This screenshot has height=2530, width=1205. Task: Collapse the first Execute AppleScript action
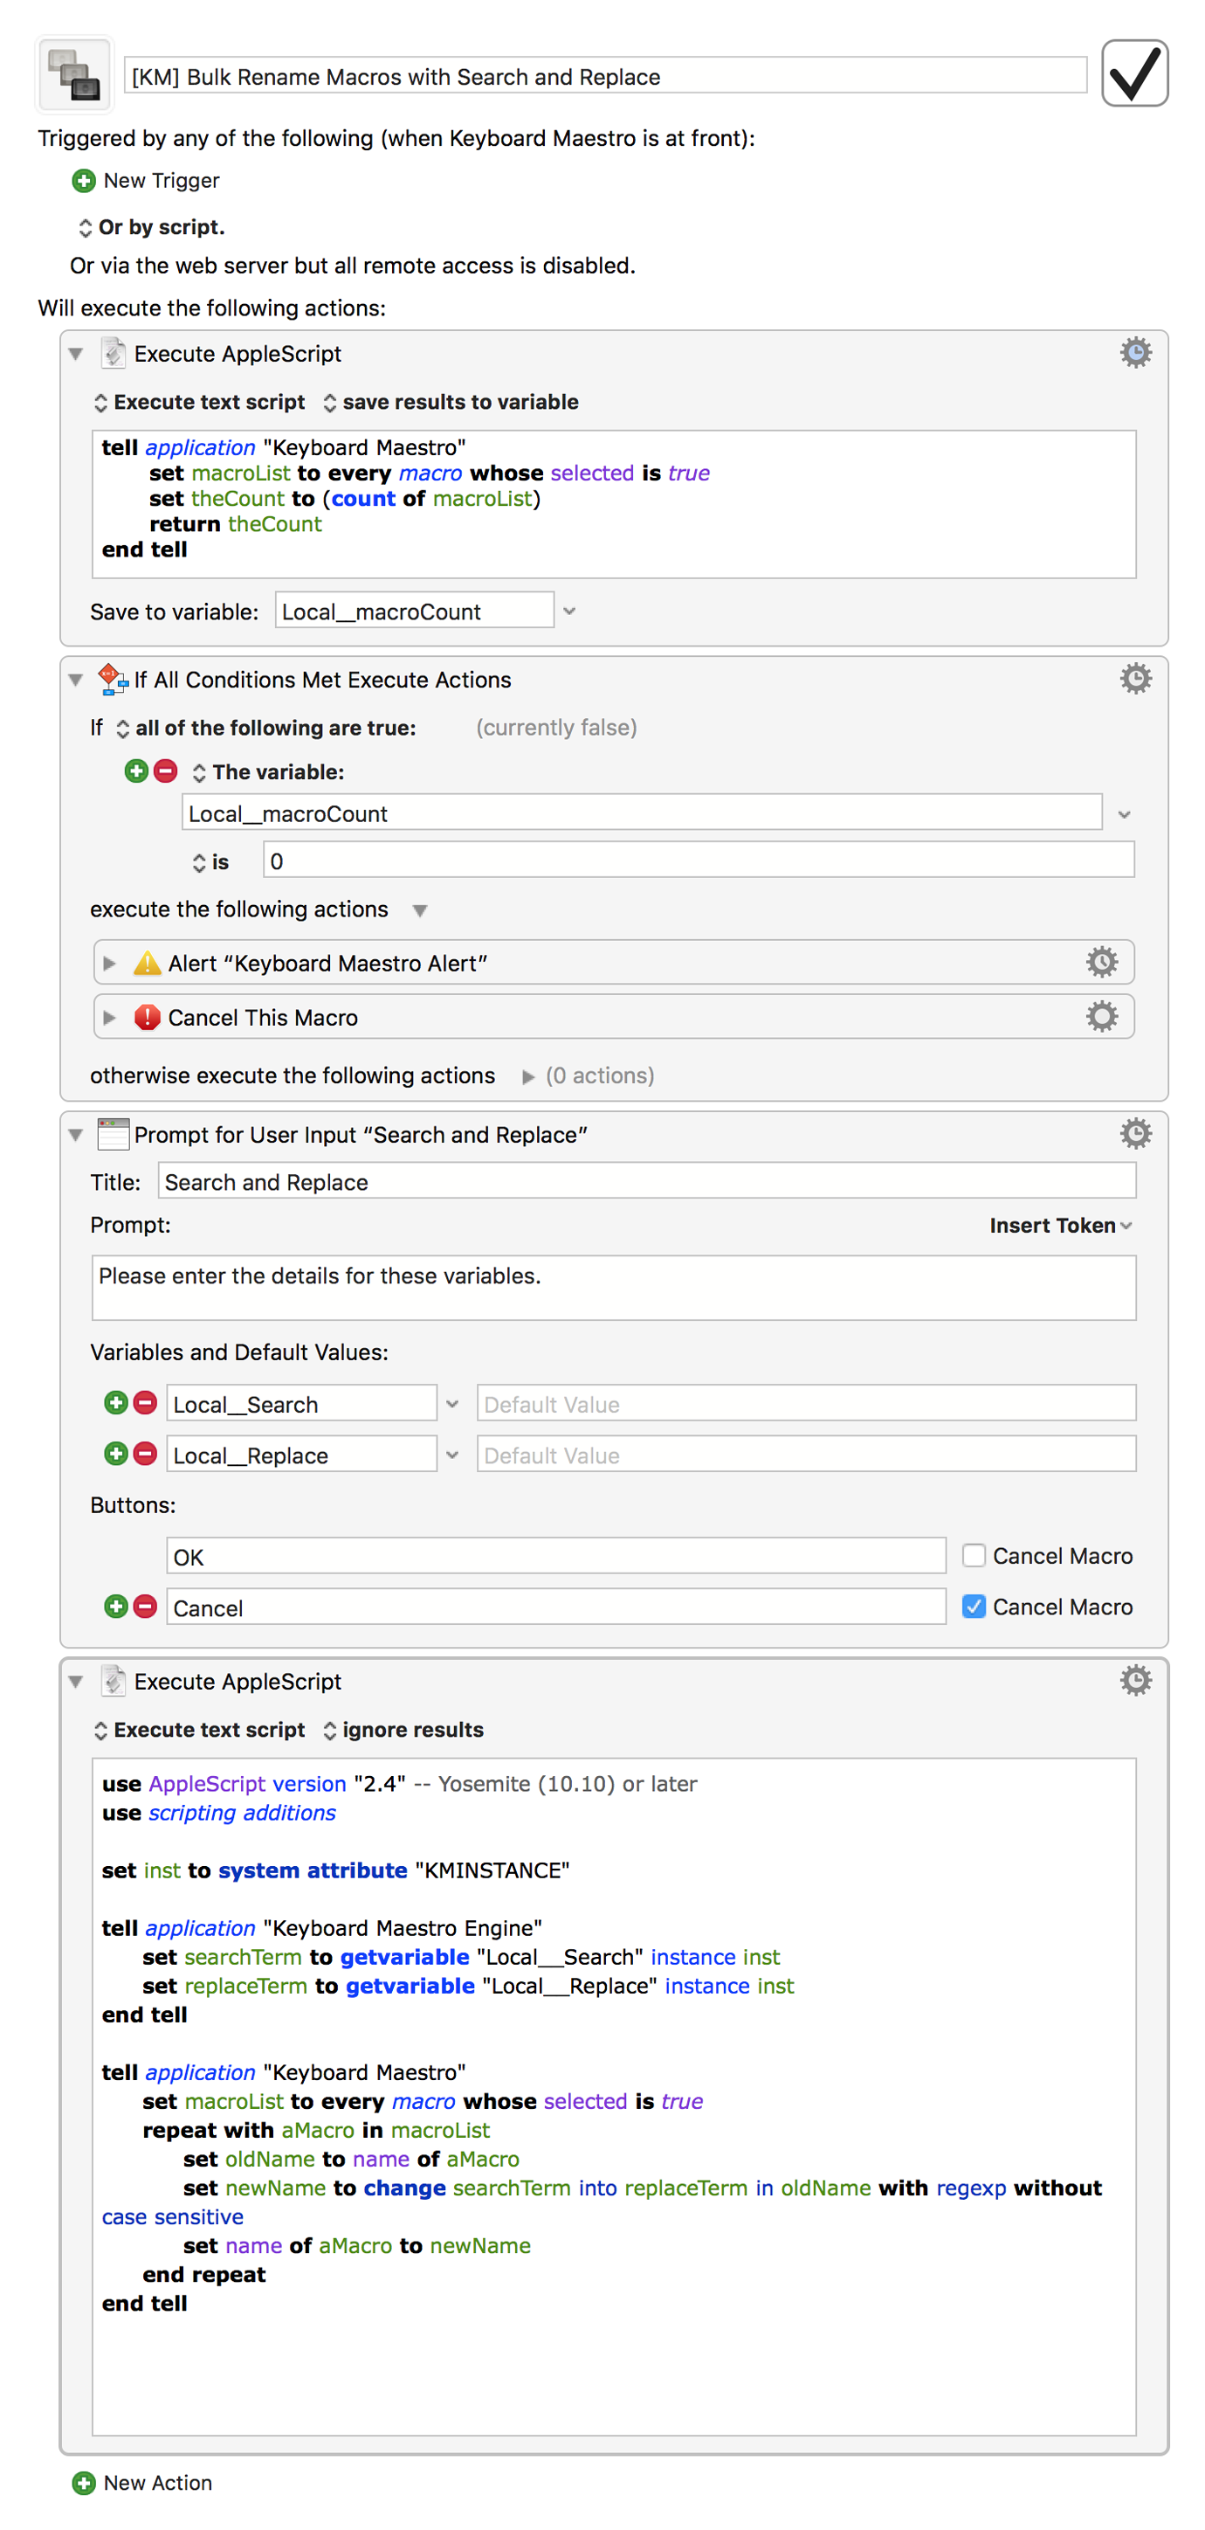pyautogui.click(x=76, y=354)
